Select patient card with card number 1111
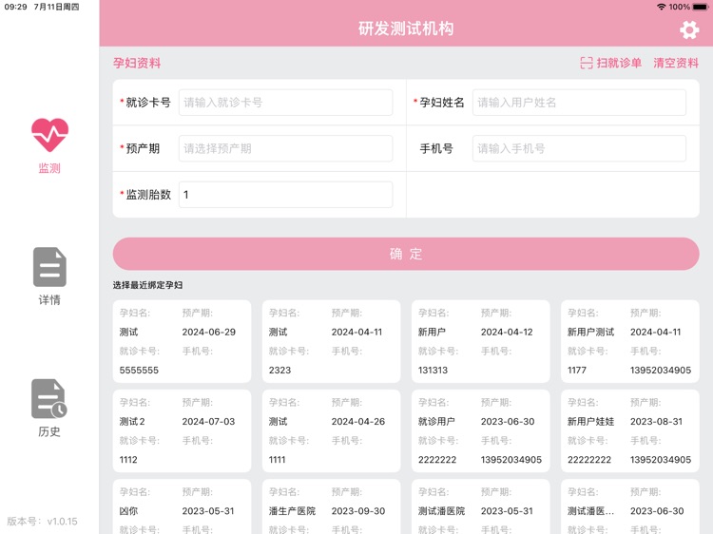Image resolution: width=713 pixels, height=534 pixels. [x=332, y=430]
